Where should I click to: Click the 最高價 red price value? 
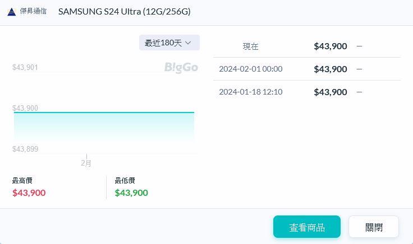(29, 193)
